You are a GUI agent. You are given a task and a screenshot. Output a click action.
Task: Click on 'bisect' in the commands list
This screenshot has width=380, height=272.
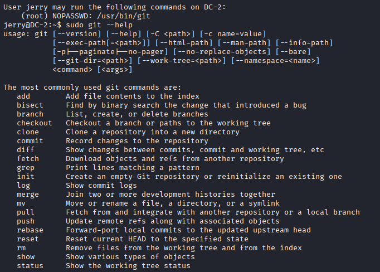pos(30,105)
